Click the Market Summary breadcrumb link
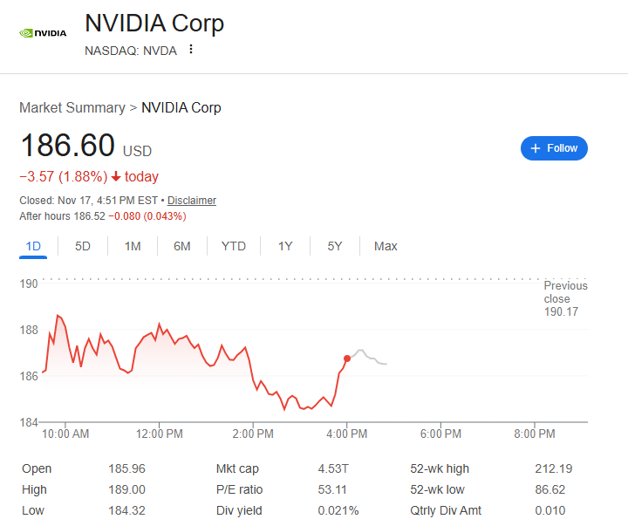Viewport: 628px width, 526px height. pyautogui.click(x=72, y=108)
